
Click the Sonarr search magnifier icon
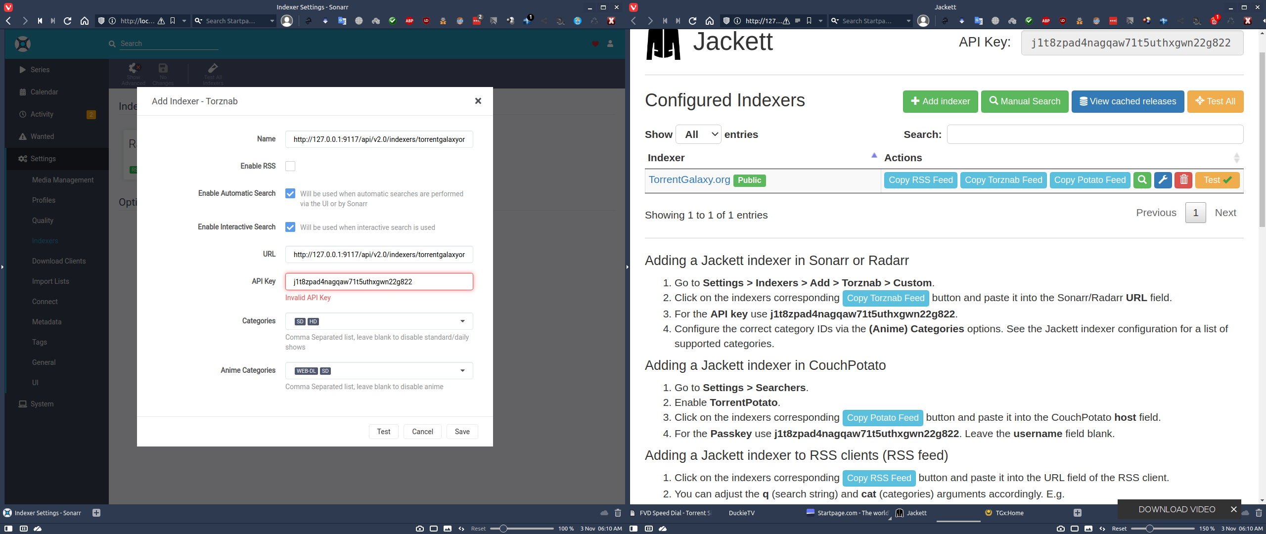(112, 44)
